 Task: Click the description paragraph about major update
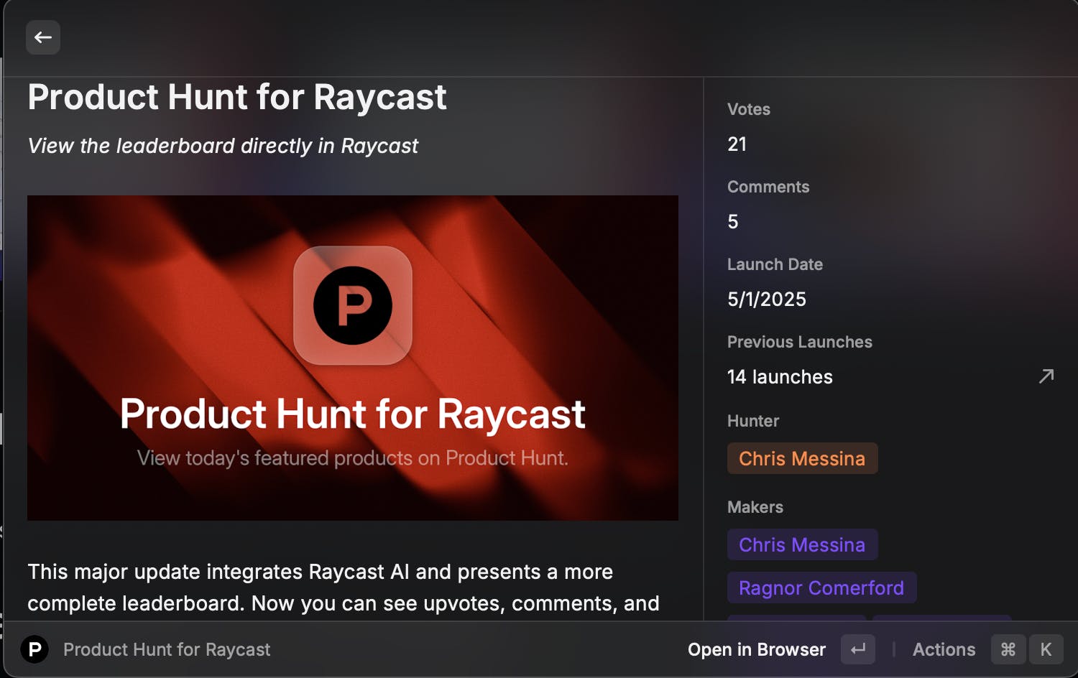coord(344,588)
